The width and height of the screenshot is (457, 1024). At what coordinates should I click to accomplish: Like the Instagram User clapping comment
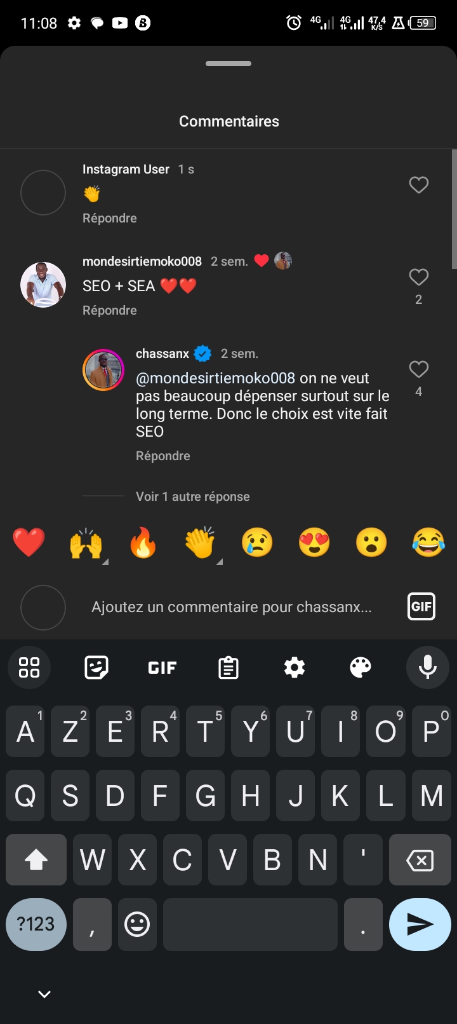click(418, 185)
